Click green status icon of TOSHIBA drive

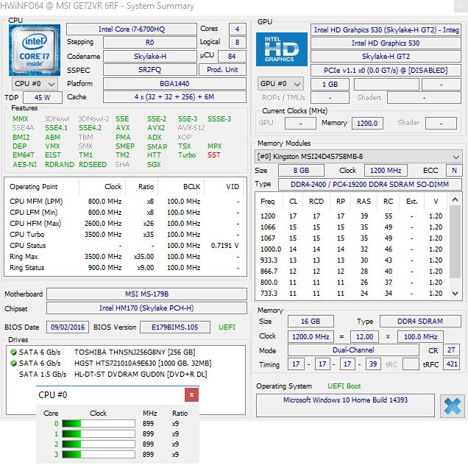(13, 352)
